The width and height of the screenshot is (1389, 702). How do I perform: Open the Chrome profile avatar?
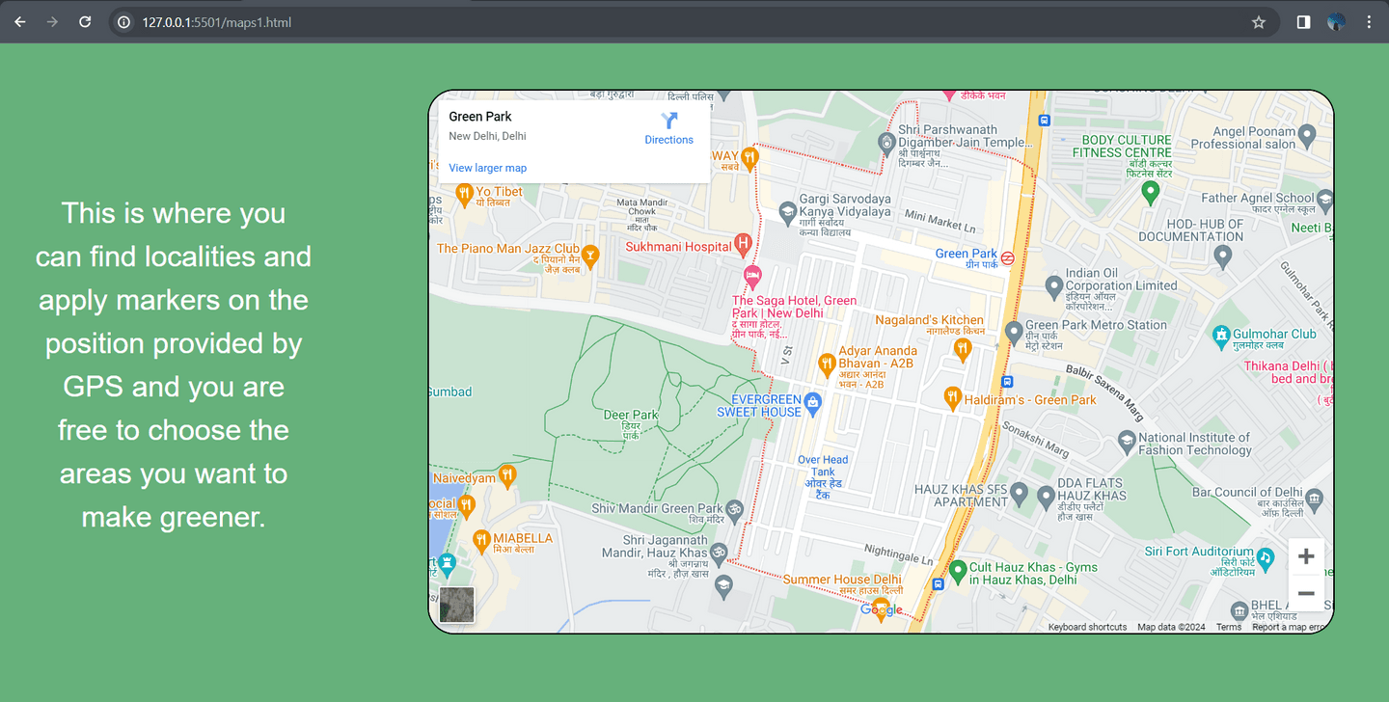tap(1336, 22)
